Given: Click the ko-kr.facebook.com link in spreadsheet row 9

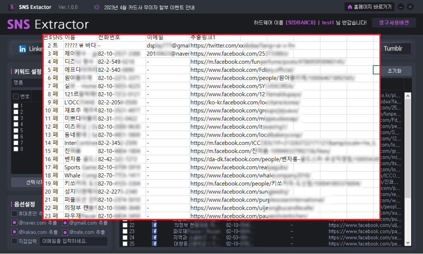Looking at the screenshot, I should [245, 102].
